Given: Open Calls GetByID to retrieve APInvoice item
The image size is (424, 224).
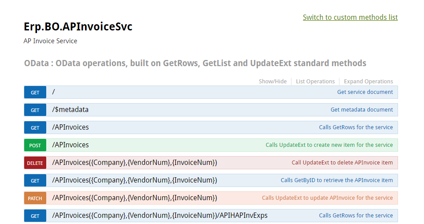Looking at the screenshot, I should (x=337, y=180).
